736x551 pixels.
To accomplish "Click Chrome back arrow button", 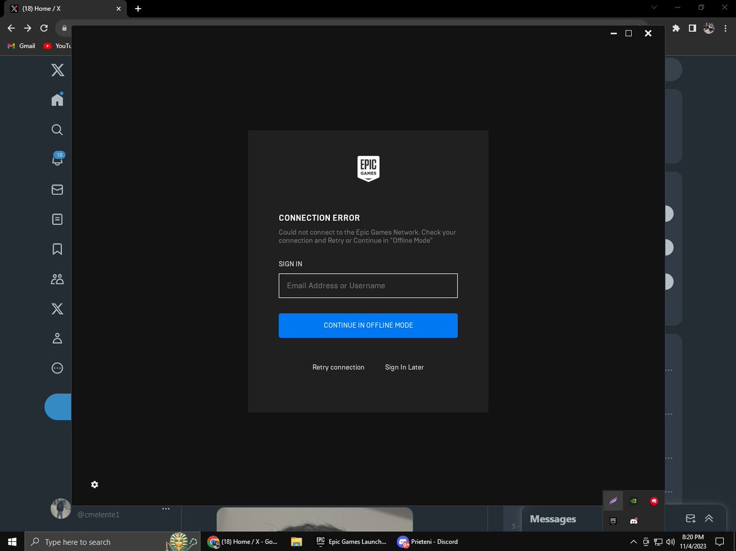I will point(11,28).
